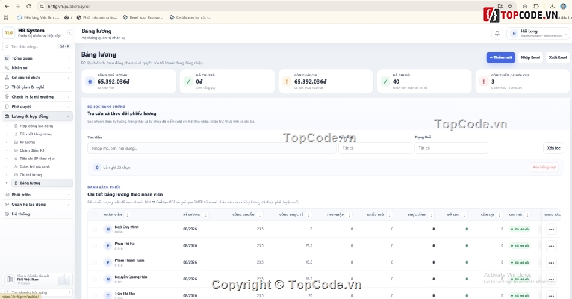
Task: Expand the Thời gian & nghỉ section
Action: [x=37, y=87]
